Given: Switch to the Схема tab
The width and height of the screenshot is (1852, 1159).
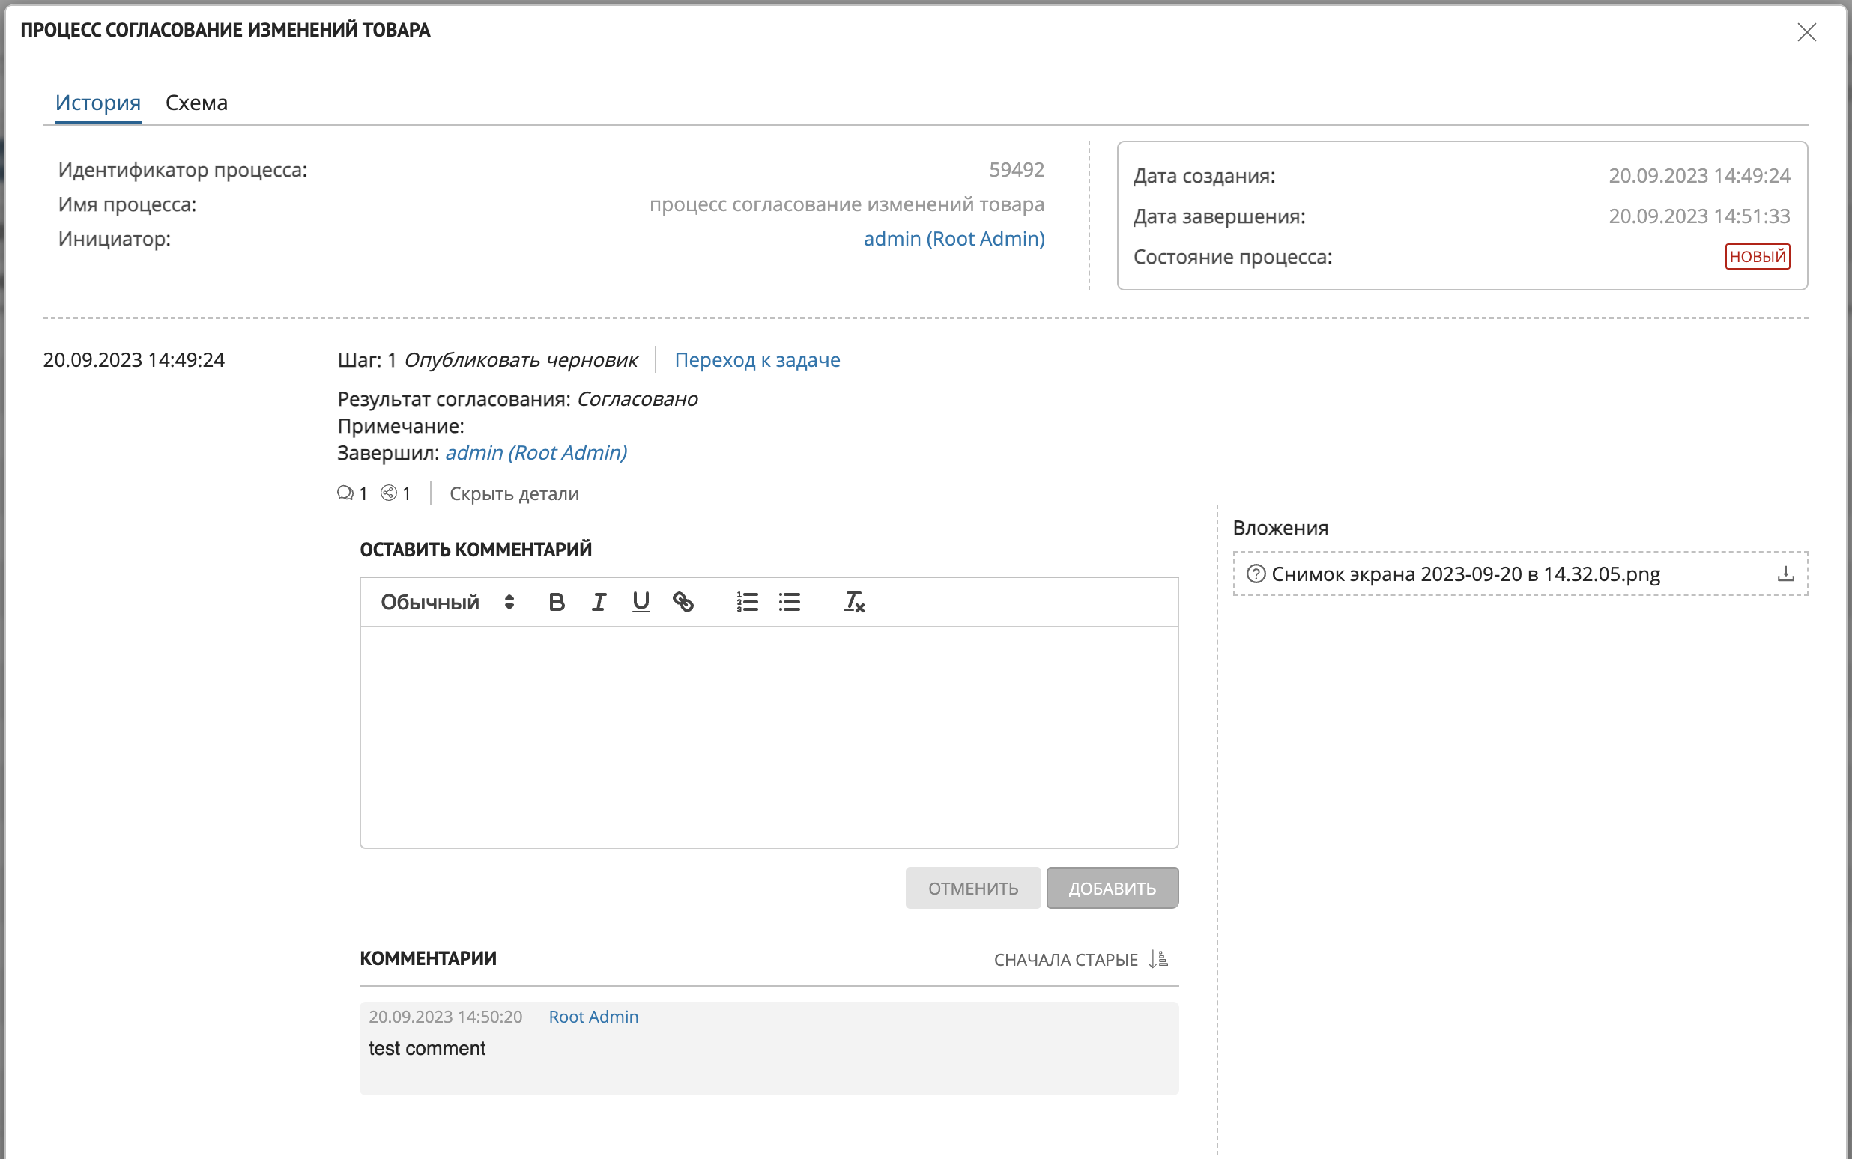Looking at the screenshot, I should pos(196,103).
